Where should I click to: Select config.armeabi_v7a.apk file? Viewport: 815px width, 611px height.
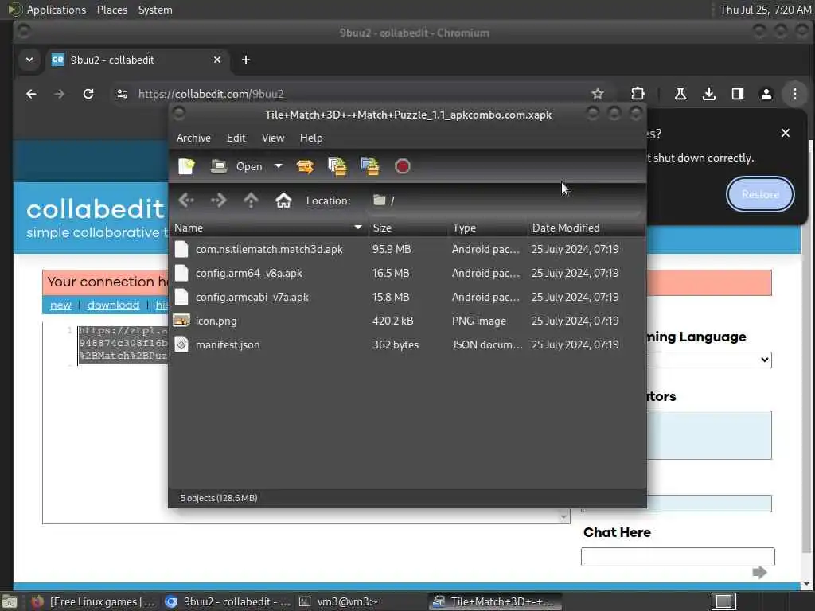(x=407, y=298)
